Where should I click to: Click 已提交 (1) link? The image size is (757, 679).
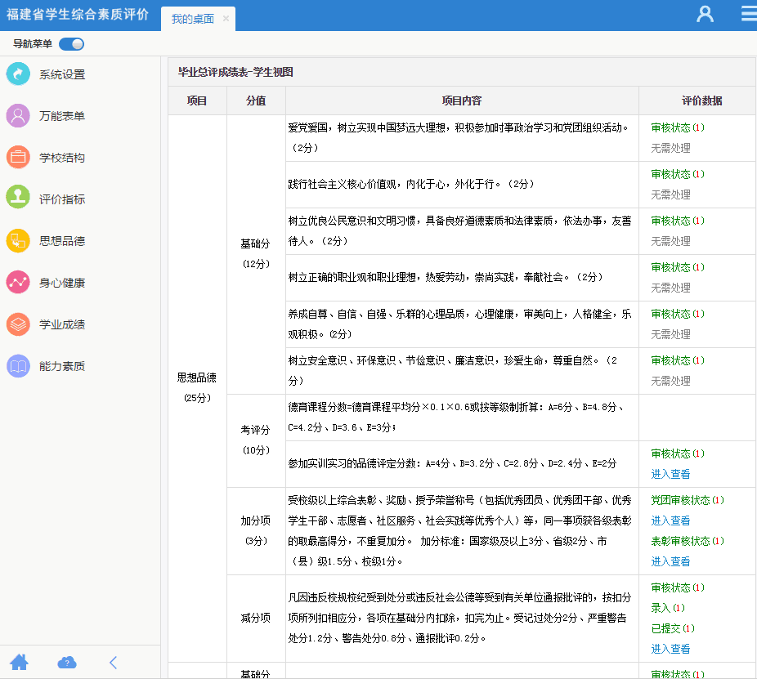coord(673,628)
